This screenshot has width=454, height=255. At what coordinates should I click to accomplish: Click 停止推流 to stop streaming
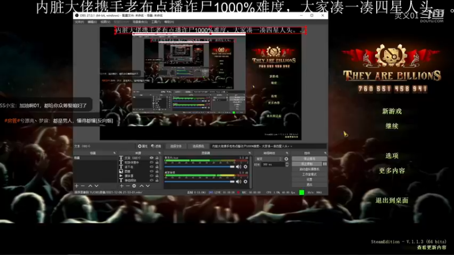click(x=309, y=159)
